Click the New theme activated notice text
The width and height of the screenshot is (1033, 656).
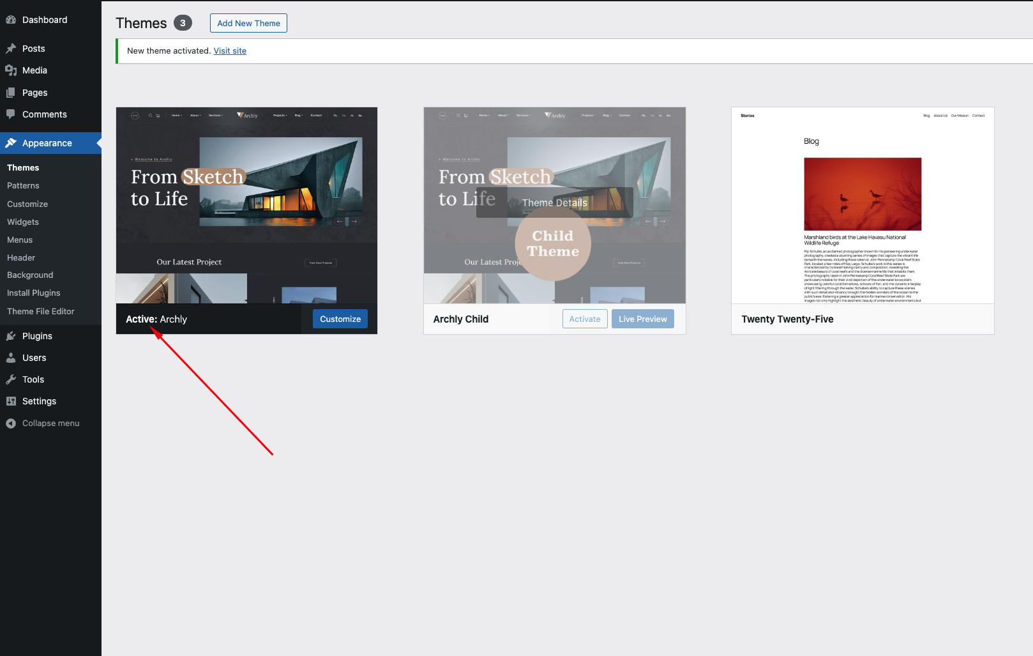coord(169,51)
